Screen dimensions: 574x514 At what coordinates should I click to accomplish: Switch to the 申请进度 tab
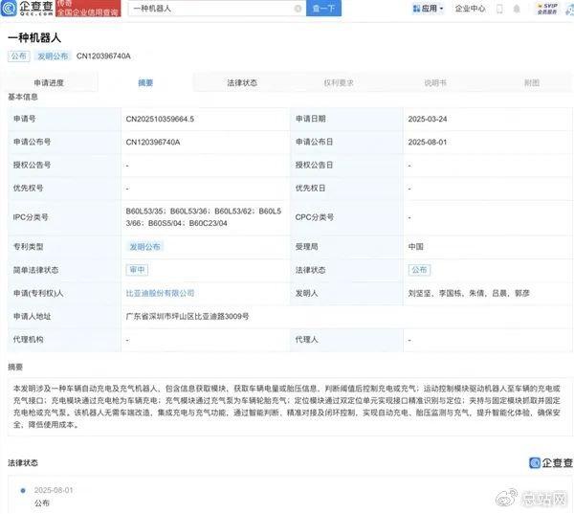(49, 83)
